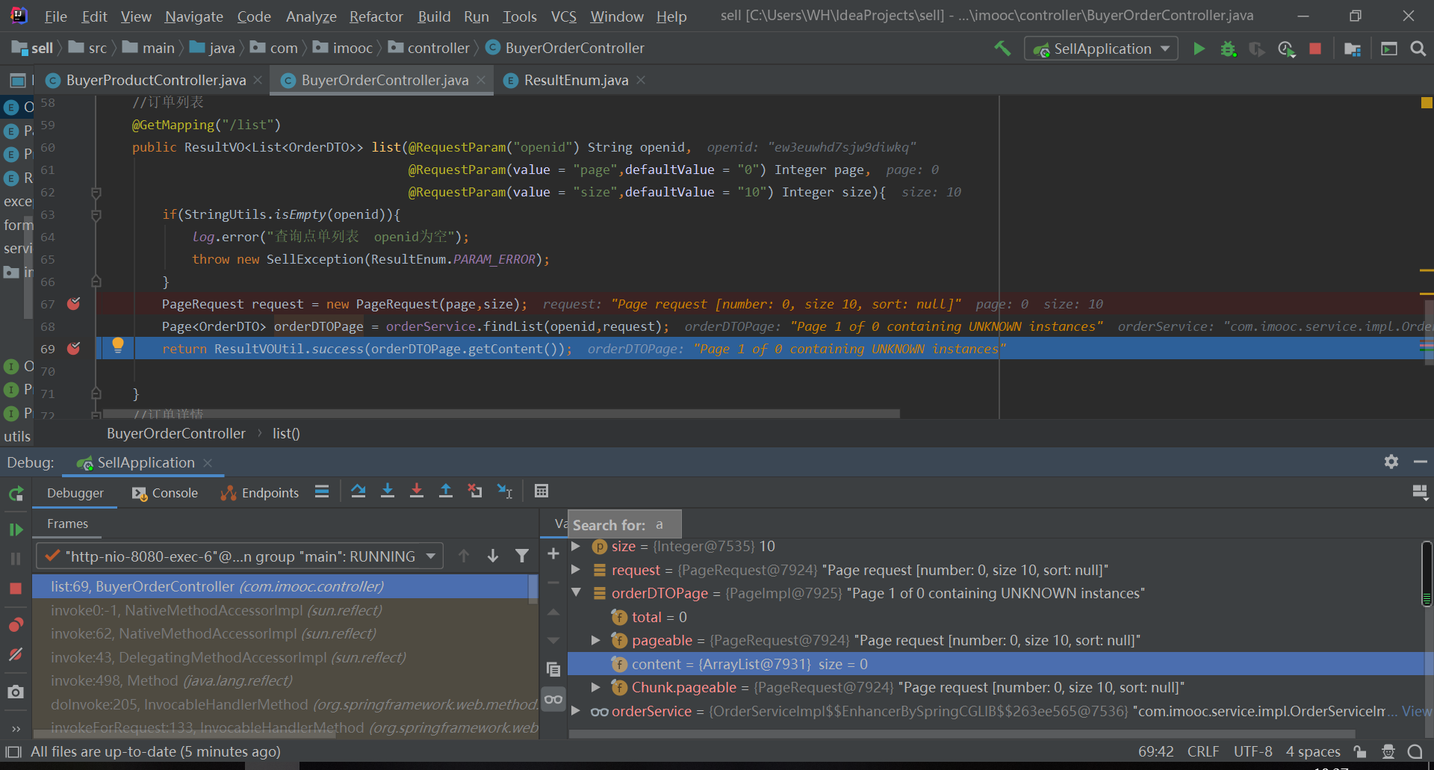The width and height of the screenshot is (1434, 770).
Task: Build project with hammer icon
Action: point(1002,49)
